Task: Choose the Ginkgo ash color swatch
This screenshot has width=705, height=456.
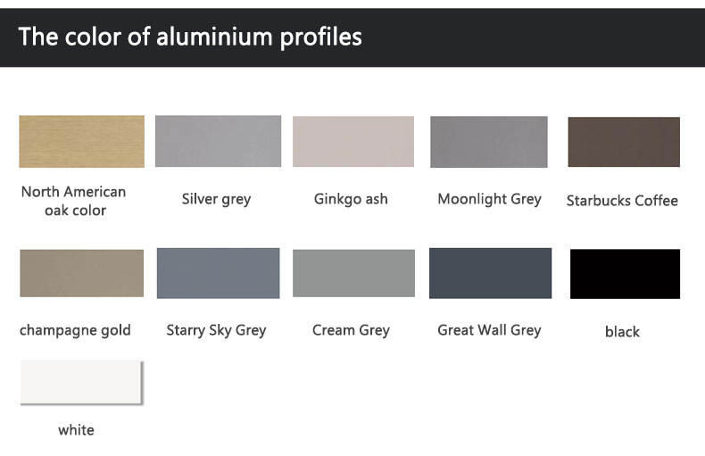Action: 353,141
